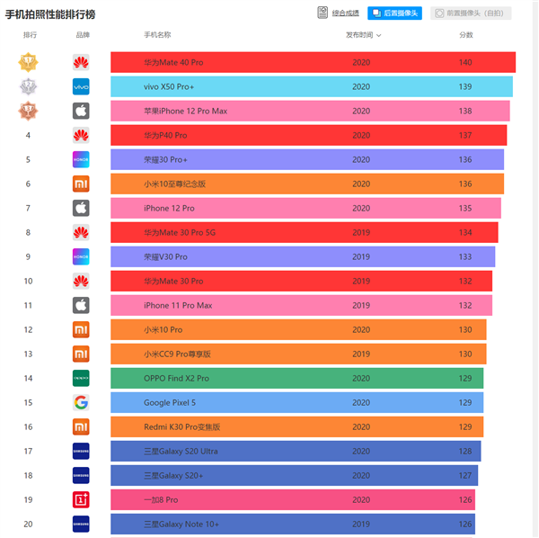Click the Google logo next to Pixel 5
This screenshot has width=539, height=538.
click(81, 402)
